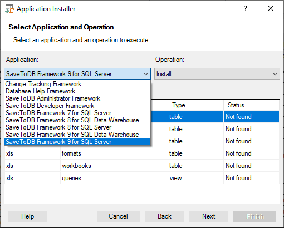Click the queries view name cell
This screenshot has height=228, width=284.
point(114,178)
